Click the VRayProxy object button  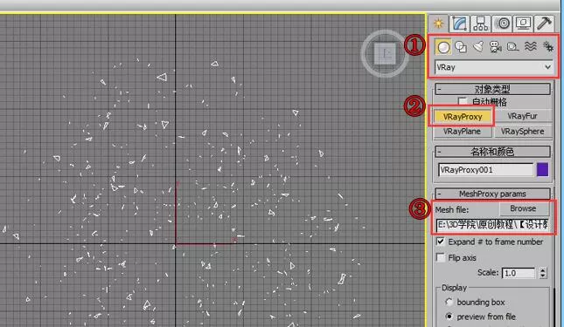(463, 117)
